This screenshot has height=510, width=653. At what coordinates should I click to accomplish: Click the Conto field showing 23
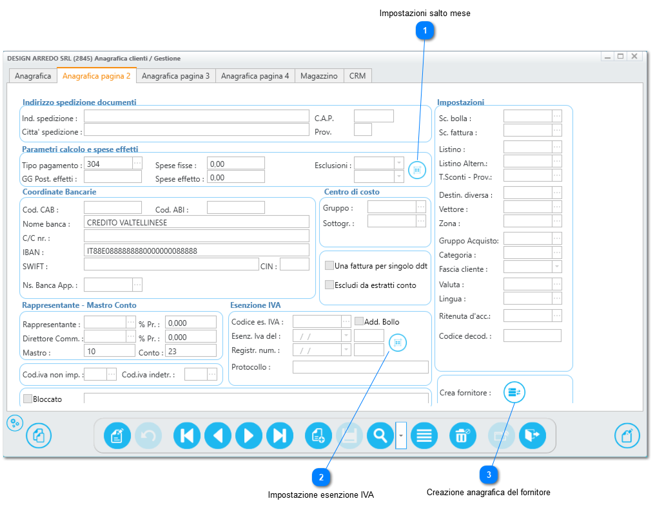(x=191, y=351)
